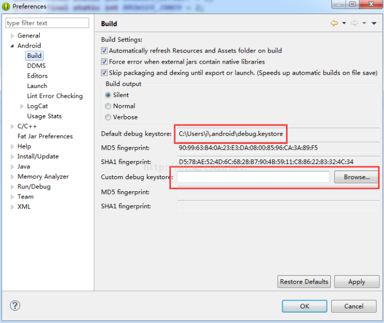Open Lint Error Checking preferences page
This screenshot has height=323, width=384.
(x=55, y=96)
